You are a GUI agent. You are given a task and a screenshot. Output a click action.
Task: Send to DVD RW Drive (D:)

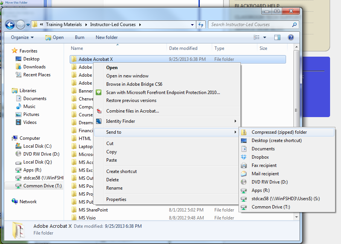[287, 182]
